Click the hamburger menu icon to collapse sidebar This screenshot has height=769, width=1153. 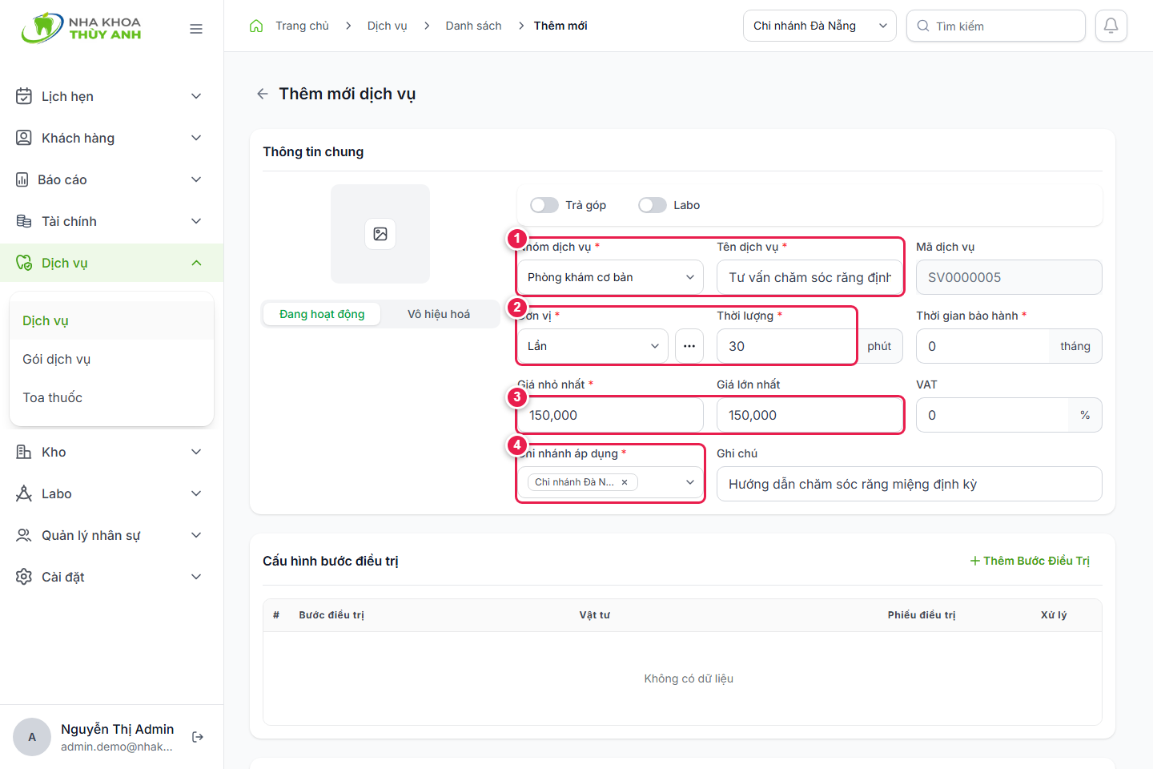tap(196, 29)
